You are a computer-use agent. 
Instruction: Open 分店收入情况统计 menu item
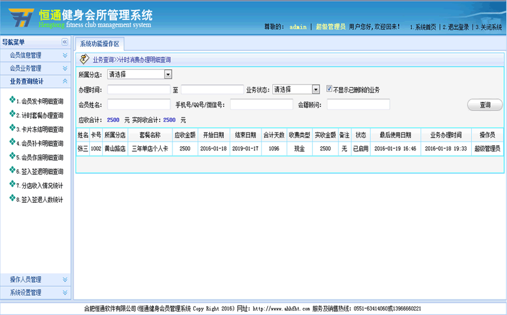[40, 186]
